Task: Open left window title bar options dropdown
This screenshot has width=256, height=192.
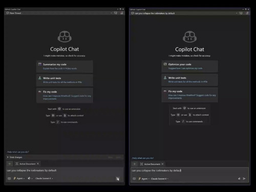Action: point(118,9)
